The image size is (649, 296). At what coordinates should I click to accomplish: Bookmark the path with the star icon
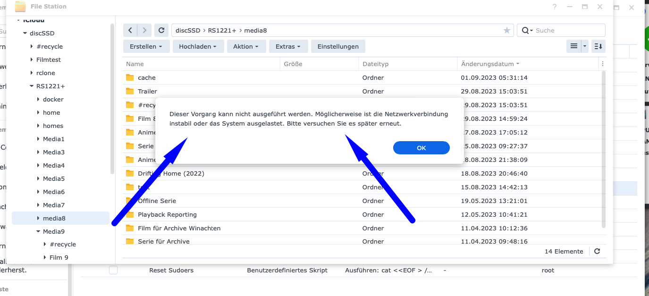[507, 30]
